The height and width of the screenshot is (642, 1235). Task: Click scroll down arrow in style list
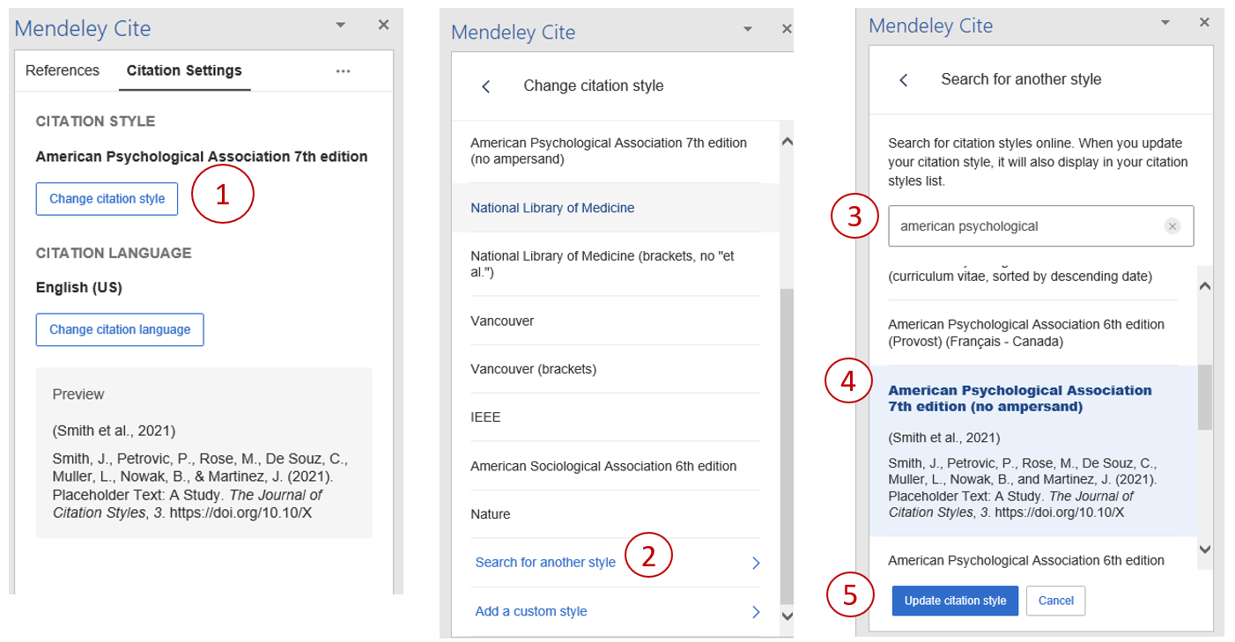coord(788,616)
